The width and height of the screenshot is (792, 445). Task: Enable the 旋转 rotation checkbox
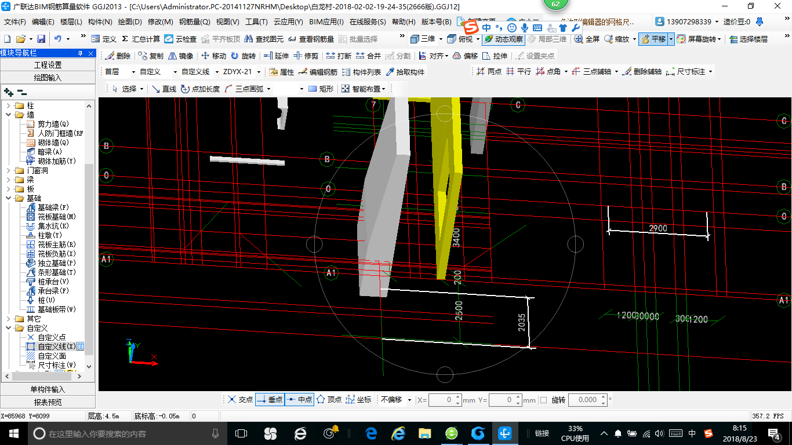click(x=543, y=400)
